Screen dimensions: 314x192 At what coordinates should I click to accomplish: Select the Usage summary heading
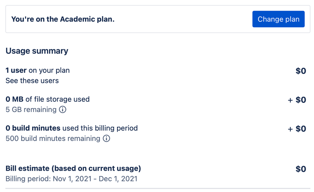(37, 51)
